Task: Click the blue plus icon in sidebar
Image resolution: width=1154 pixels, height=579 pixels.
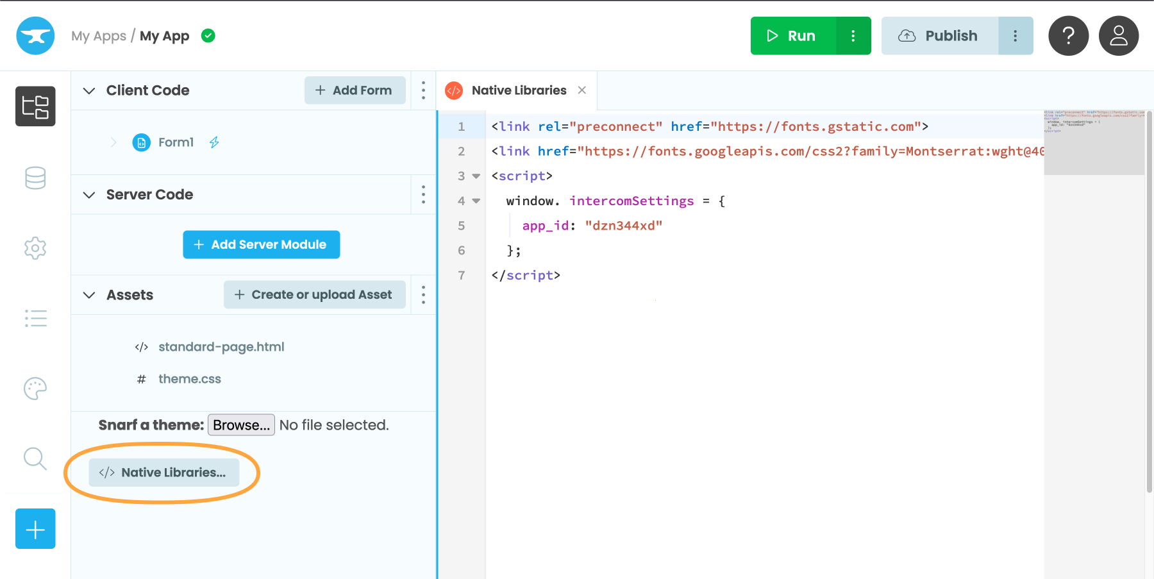Action: pyautogui.click(x=35, y=528)
